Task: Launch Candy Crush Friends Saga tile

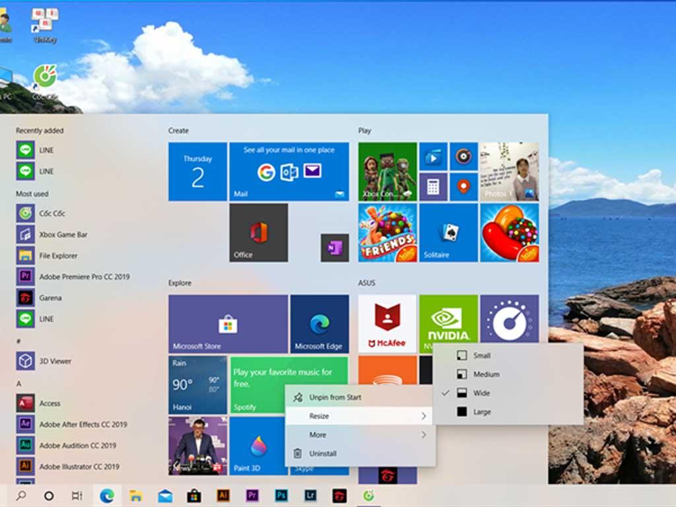Action: pos(387,233)
